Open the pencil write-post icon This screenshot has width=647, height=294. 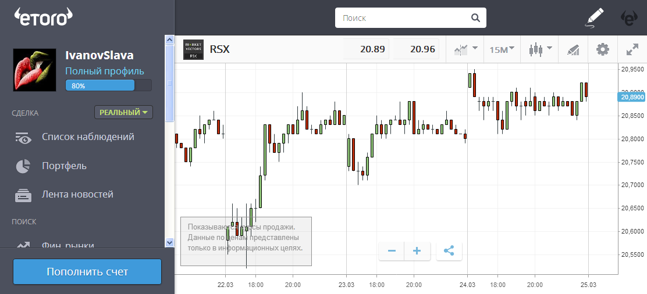(x=594, y=18)
